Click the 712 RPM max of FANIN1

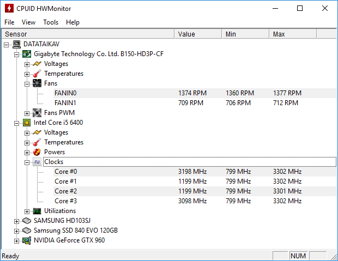pos(286,103)
